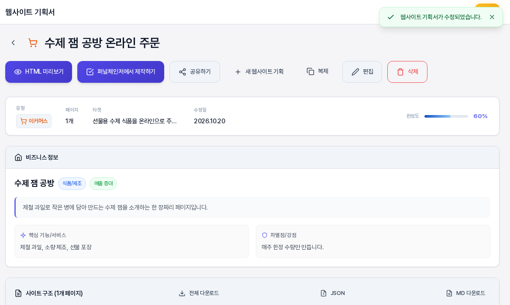The width and height of the screenshot is (510, 305).
Task: Open HTML 미리보기 preview
Action: click(39, 72)
